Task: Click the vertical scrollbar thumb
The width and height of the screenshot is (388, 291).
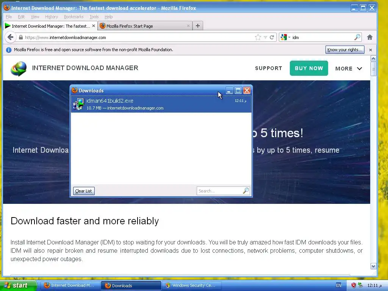Action: pos(373,69)
